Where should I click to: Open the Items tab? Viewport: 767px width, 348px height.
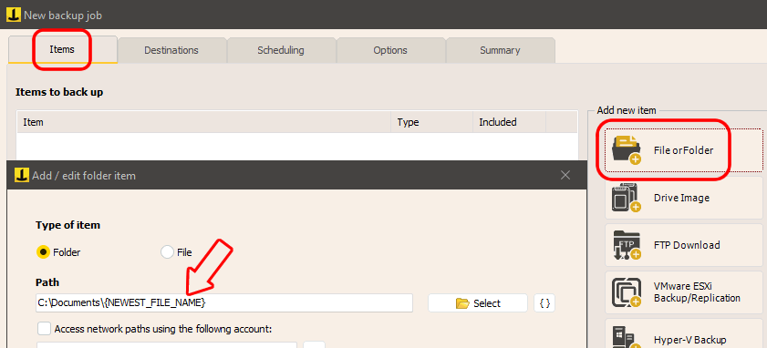[x=62, y=49]
